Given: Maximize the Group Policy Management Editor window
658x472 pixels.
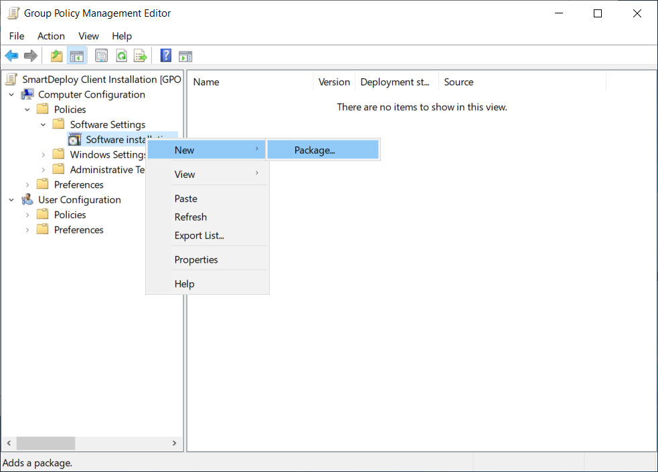Looking at the screenshot, I should coord(598,13).
